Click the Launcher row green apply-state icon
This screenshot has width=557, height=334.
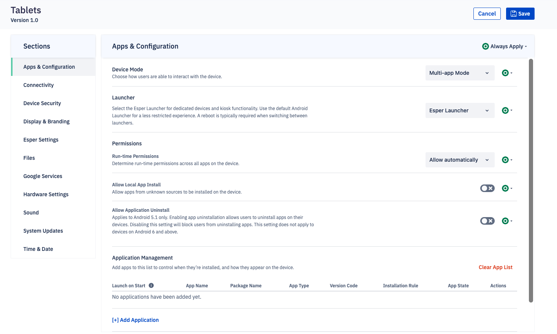pos(505,110)
